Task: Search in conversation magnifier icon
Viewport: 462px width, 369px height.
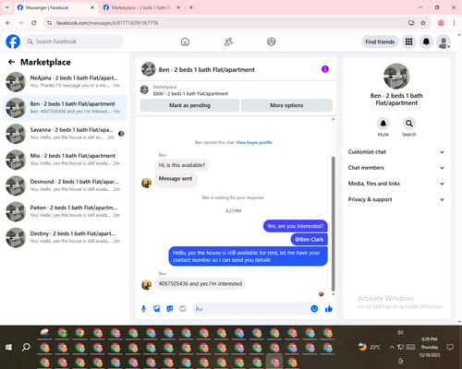Action: tap(409, 124)
